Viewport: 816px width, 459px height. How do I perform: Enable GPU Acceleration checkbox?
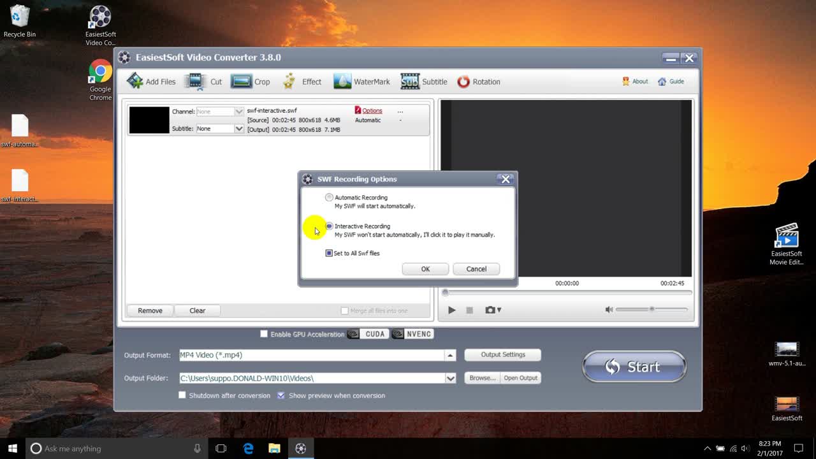[x=264, y=334]
